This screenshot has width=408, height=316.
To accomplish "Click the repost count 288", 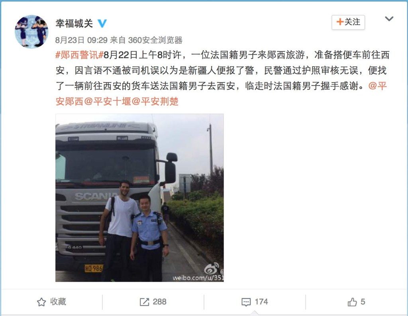I will click(x=159, y=302).
